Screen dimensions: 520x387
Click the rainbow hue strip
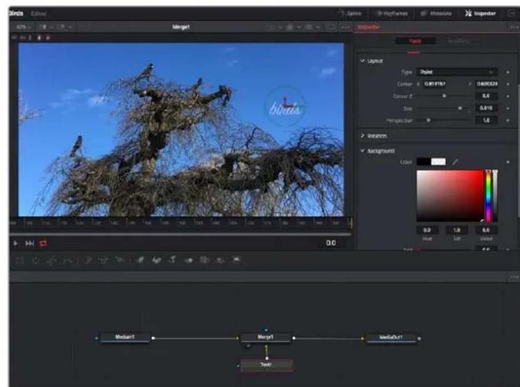pyautogui.click(x=489, y=196)
